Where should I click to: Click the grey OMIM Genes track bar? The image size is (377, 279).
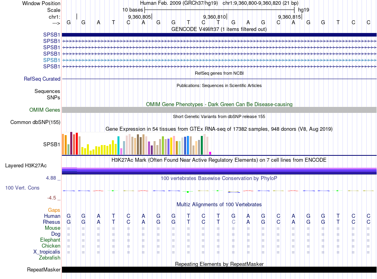219,110
